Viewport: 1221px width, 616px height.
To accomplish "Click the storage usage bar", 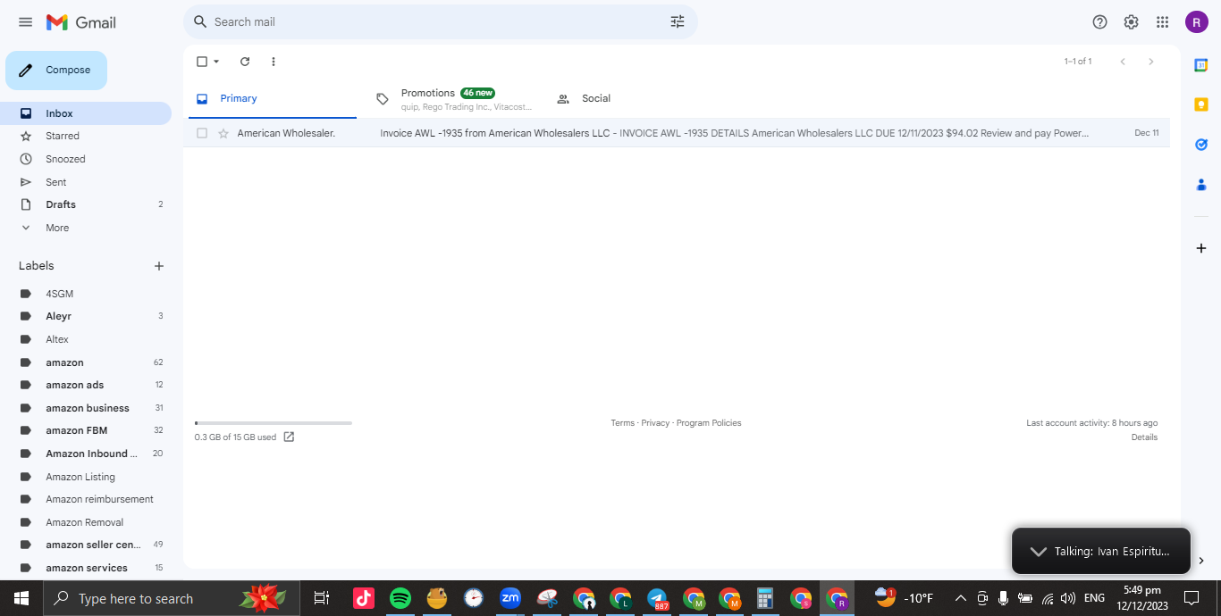I will (274, 423).
